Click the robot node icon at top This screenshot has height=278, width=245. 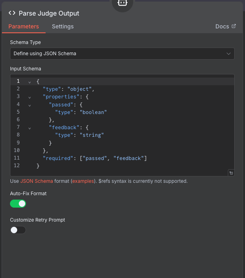(x=122, y=3)
